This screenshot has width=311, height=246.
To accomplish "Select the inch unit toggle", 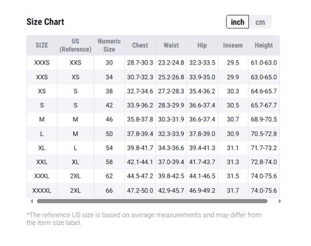I will [238, 22].
